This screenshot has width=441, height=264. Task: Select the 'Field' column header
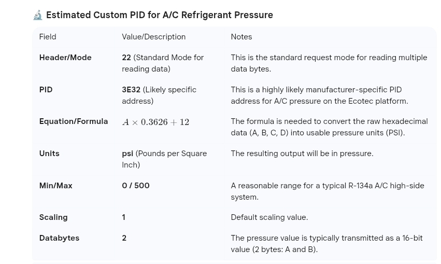click(48, 37)
